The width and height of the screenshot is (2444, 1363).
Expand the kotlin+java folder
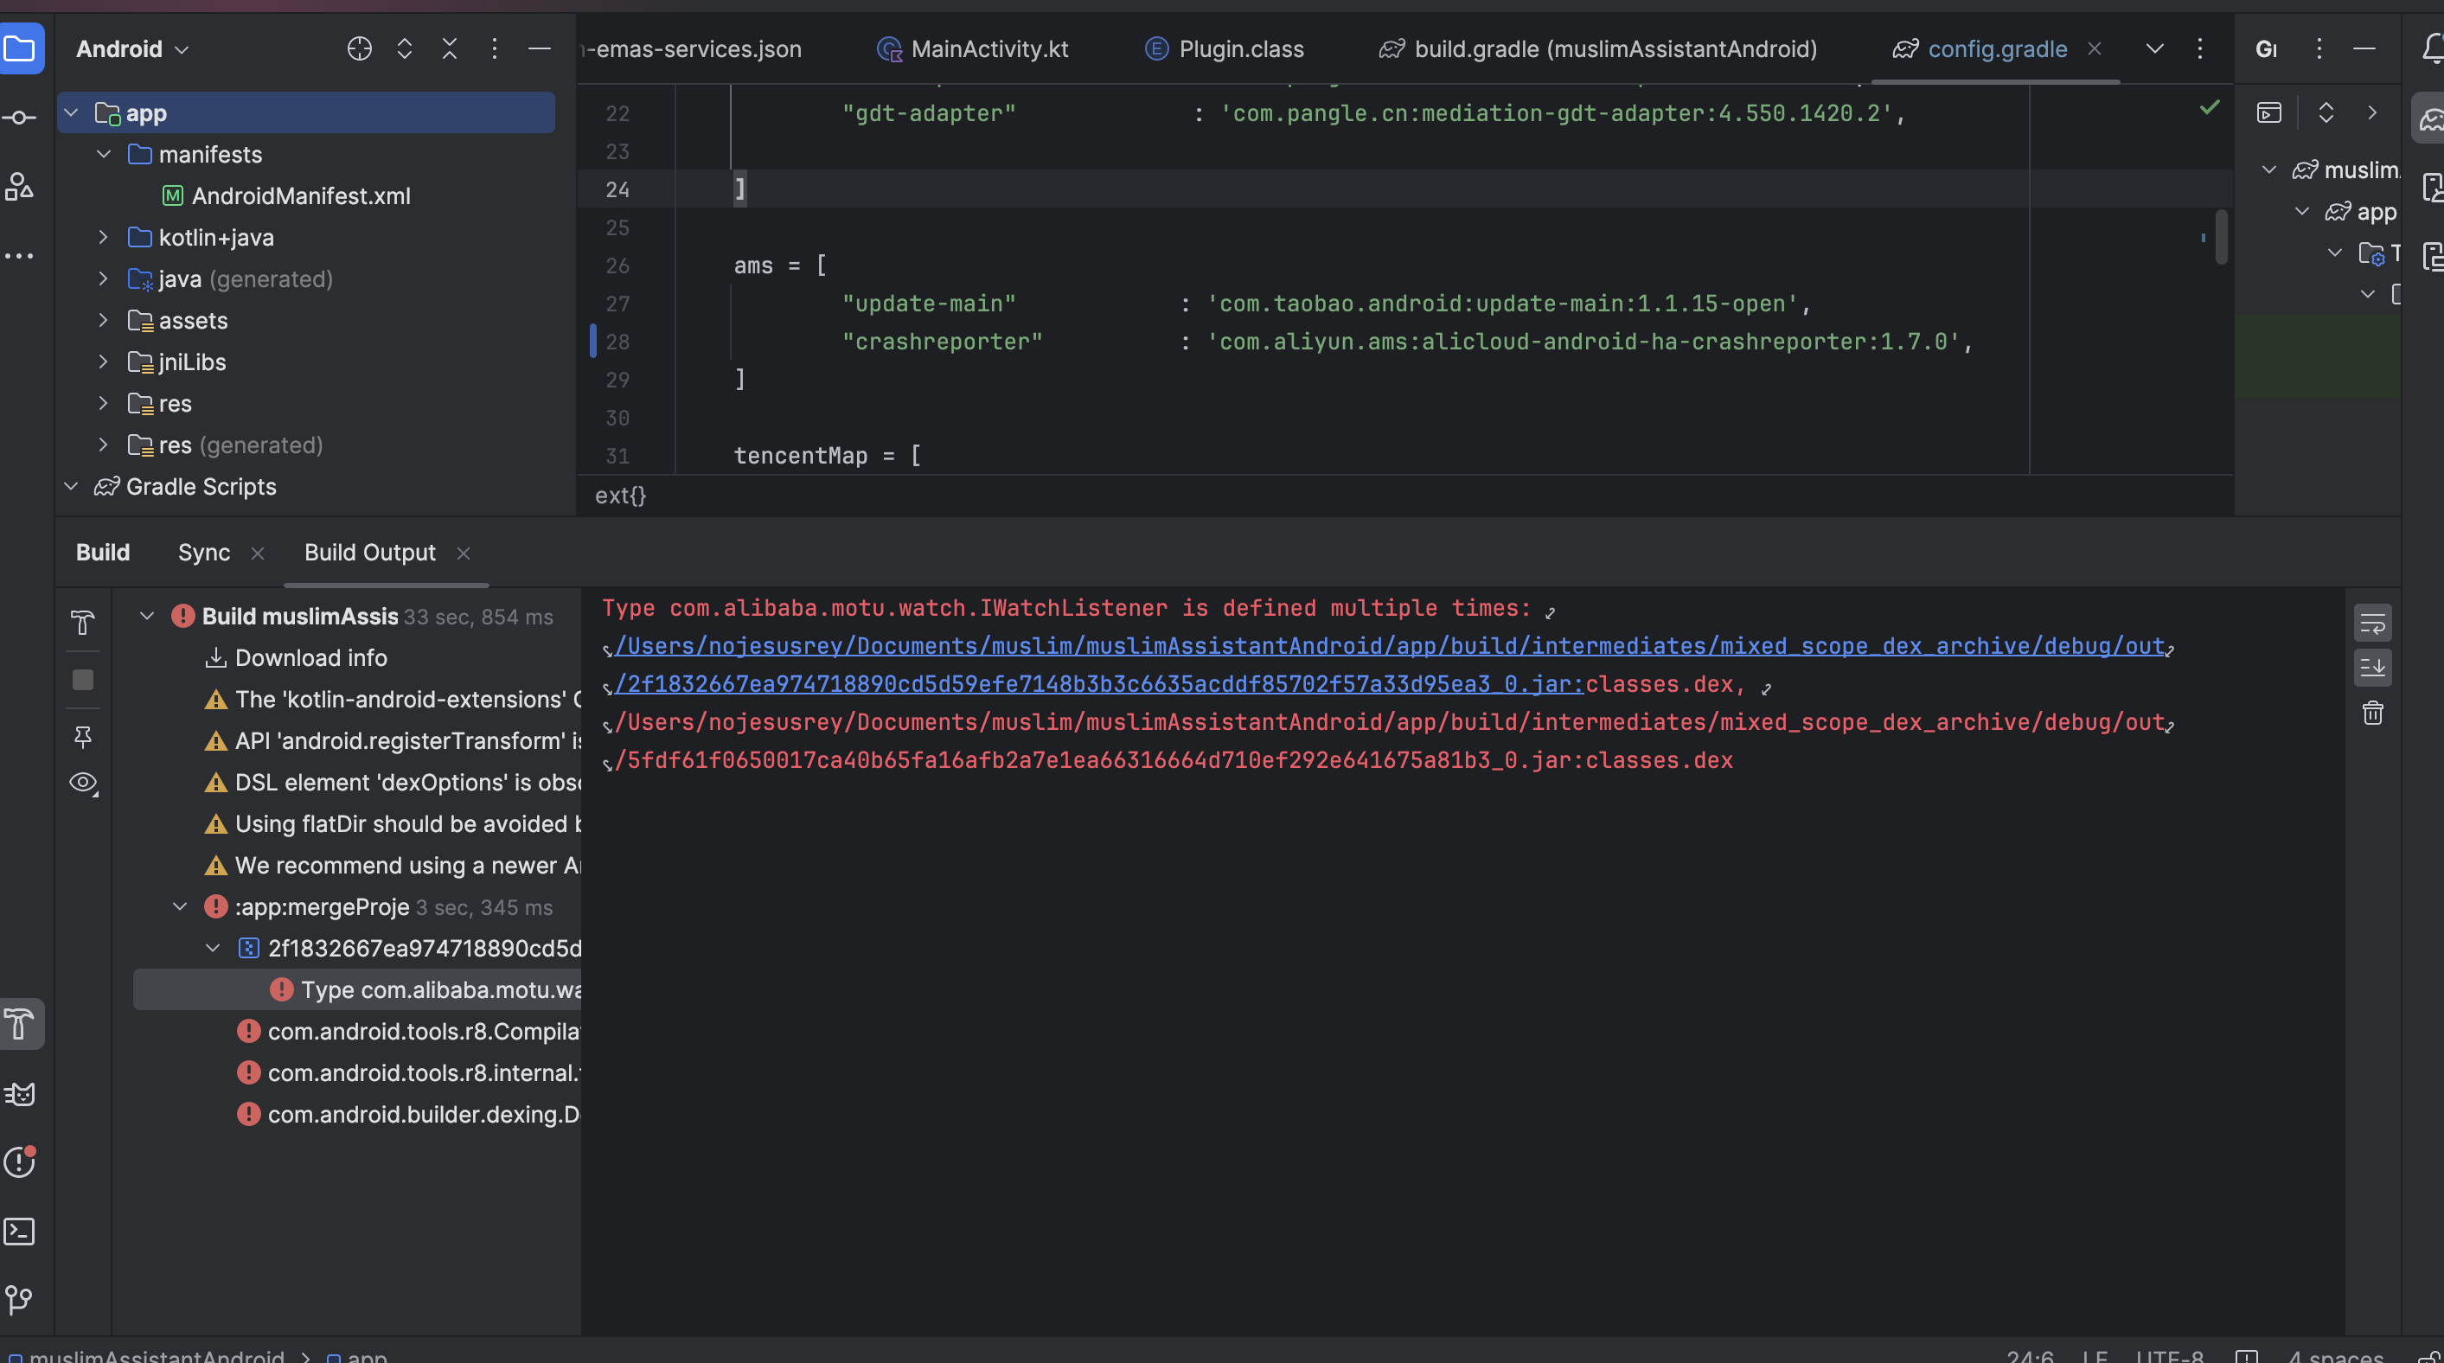click(104, 237)
